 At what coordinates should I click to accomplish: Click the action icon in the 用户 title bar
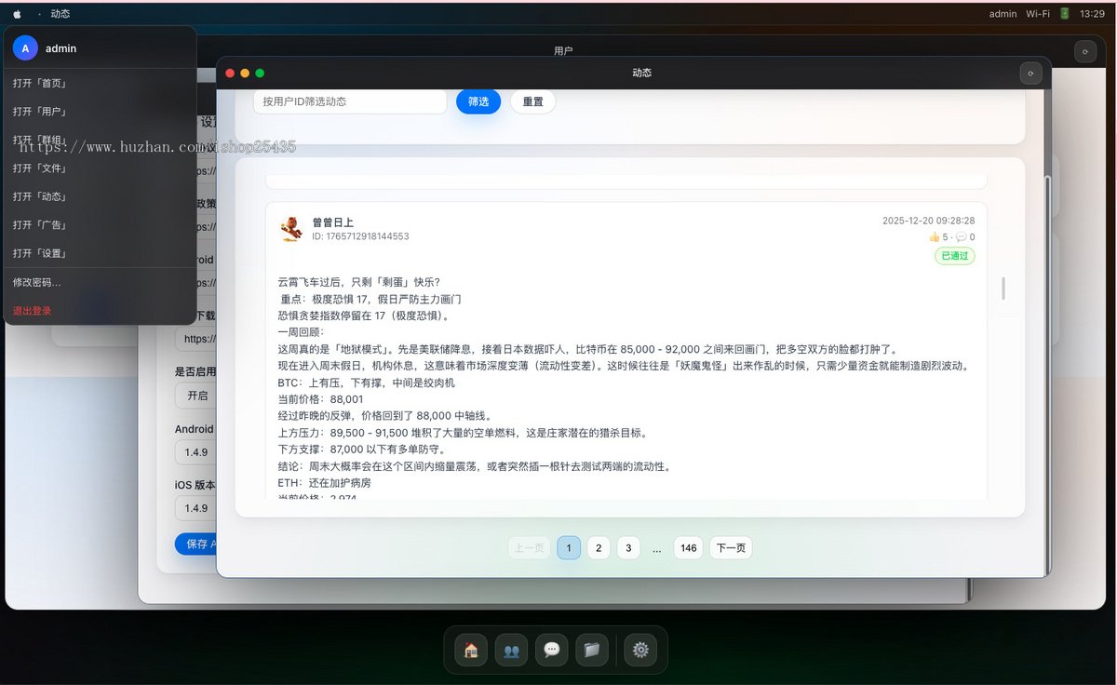click(1085, 50)
